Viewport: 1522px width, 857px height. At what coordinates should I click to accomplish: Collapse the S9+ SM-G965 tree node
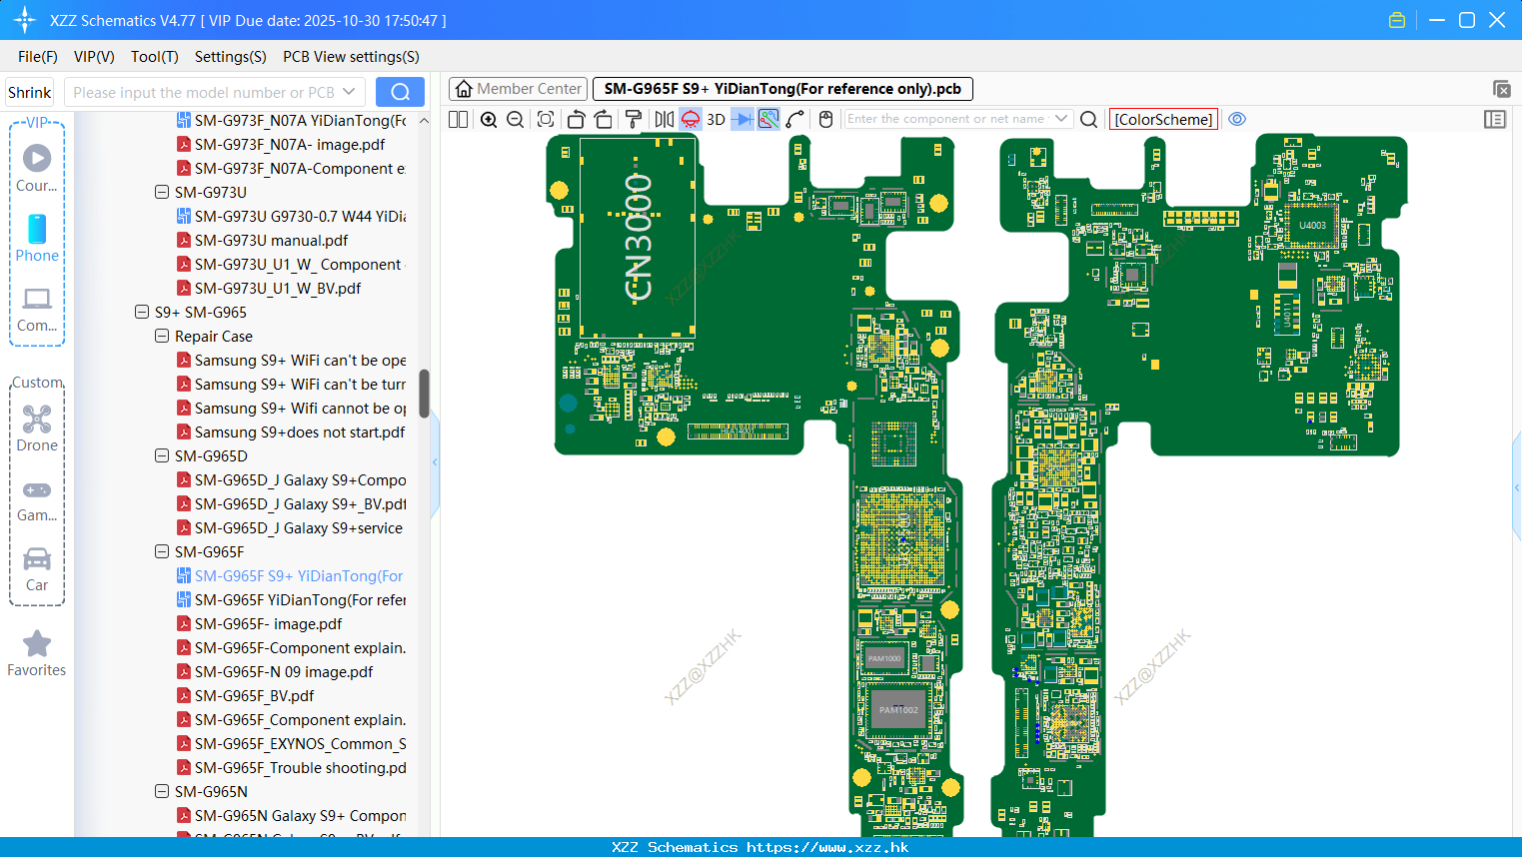(142, 312)
